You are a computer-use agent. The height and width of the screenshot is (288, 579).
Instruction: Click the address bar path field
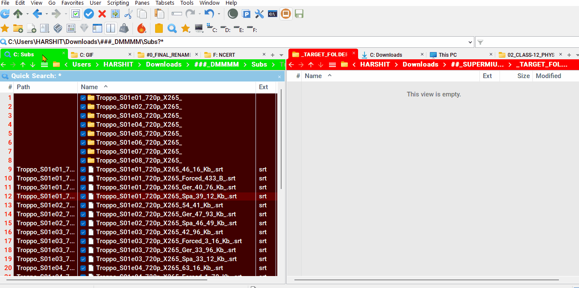coord(235,42)
